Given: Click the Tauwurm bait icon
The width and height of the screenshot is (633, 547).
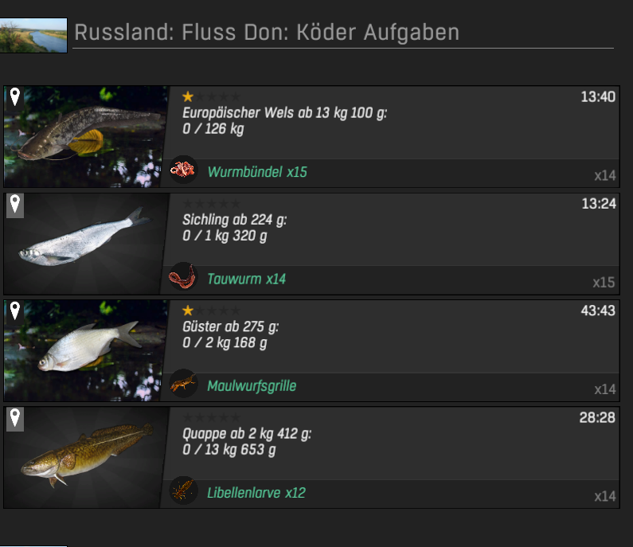Looking at the screenshot, I should (x=183, y=276).
